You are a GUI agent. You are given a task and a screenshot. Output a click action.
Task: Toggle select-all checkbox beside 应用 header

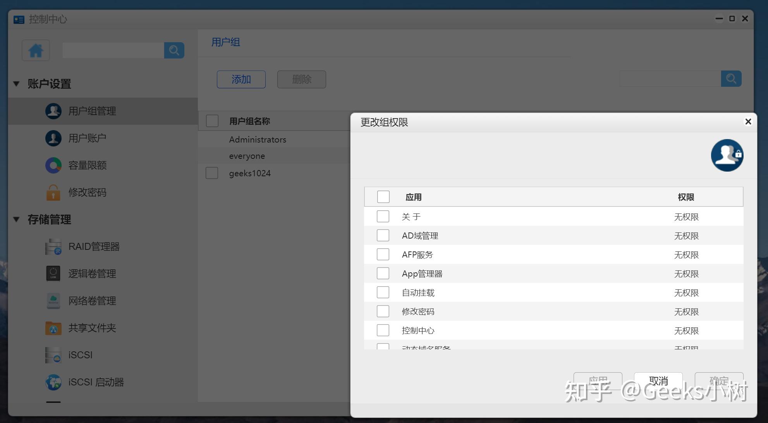383,197
